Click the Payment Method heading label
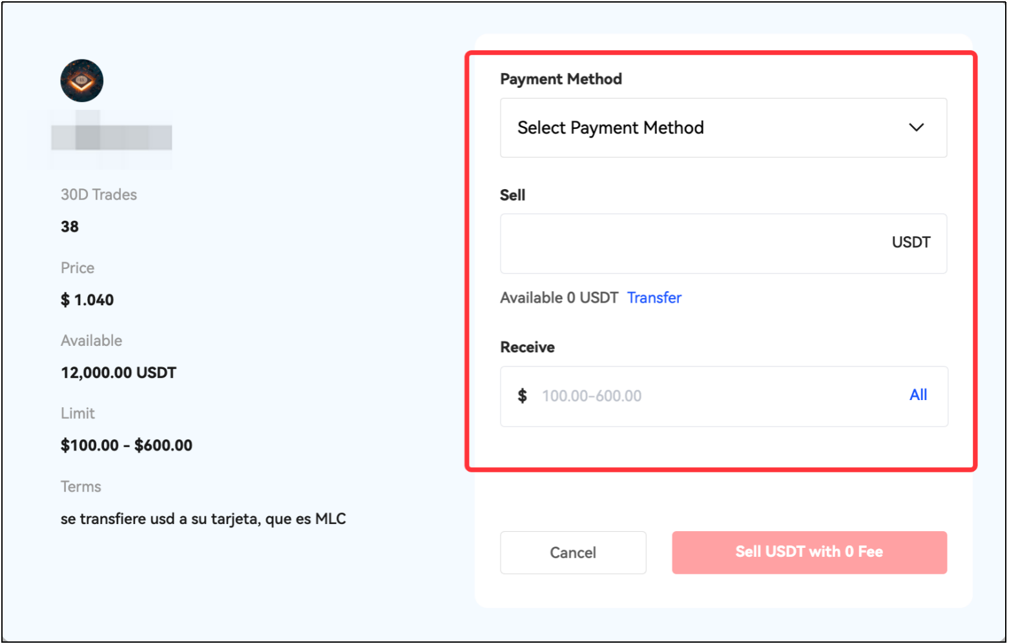 [x=561, y=79]
